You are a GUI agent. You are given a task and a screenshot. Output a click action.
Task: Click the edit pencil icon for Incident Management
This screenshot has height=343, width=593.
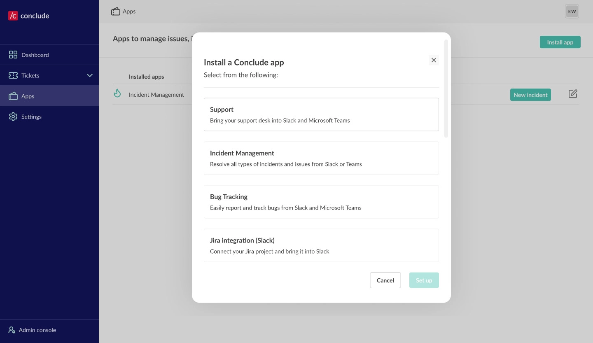(x=573, y=94)
